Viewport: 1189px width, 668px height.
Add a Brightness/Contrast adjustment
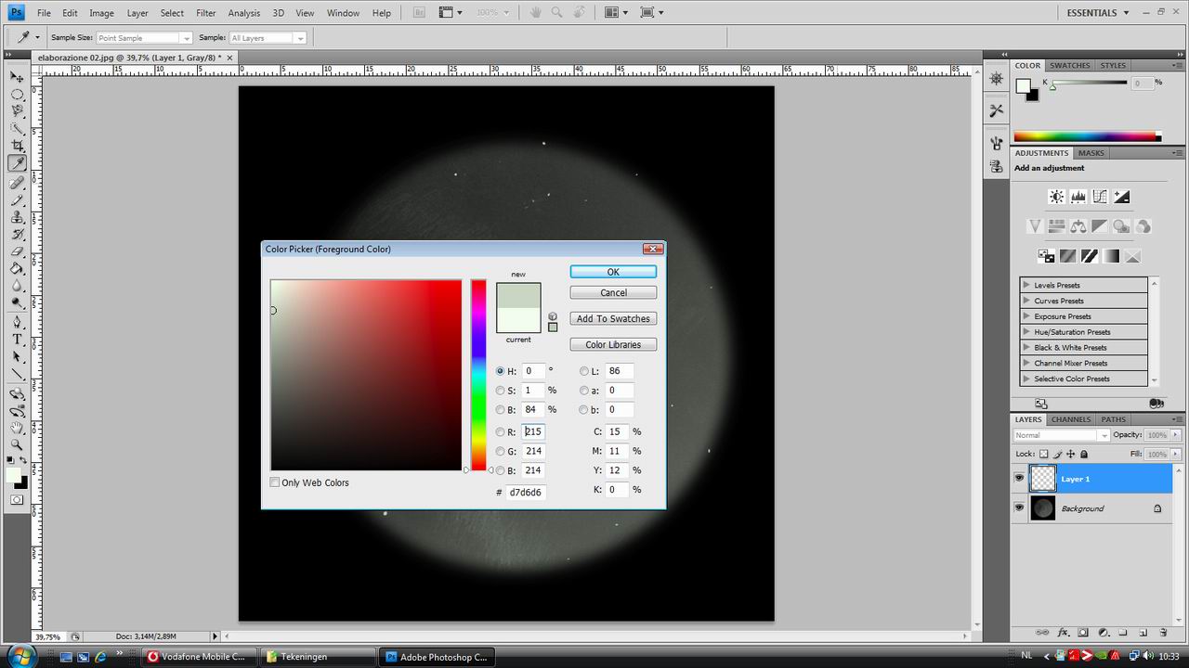pyautogui.click(x=1056, y=197)
